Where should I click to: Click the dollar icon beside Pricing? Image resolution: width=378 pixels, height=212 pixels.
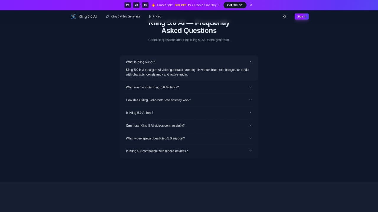tap(150, 16)
